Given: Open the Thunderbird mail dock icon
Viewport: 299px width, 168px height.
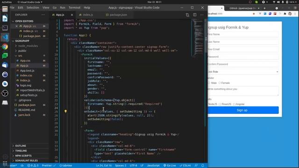Looking at the screenshot, I should (5, 65).
